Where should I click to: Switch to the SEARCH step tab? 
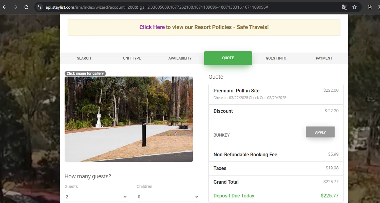[84, 58]
